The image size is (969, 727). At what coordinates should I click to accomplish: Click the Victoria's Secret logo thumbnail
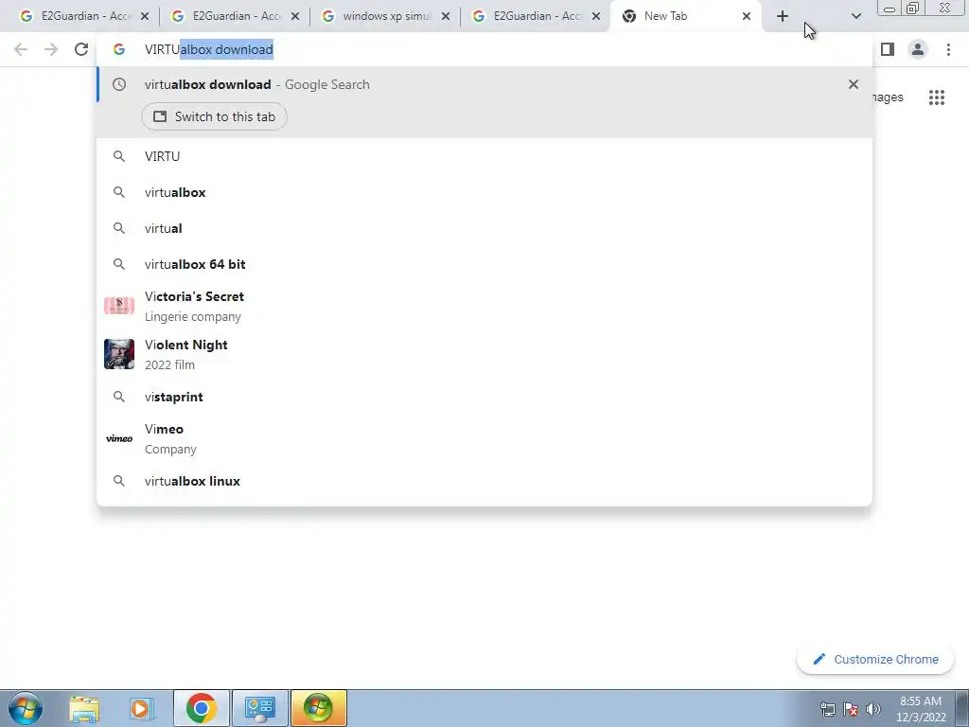tap(119, 306)
